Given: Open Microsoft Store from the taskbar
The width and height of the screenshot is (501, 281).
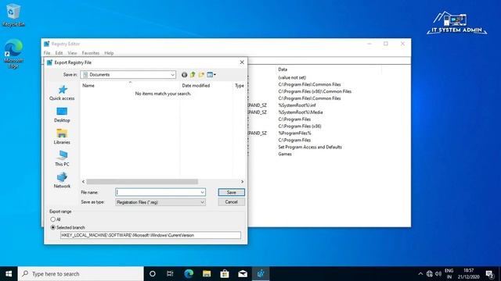Looking at the screenshot, I should point(225,274).
